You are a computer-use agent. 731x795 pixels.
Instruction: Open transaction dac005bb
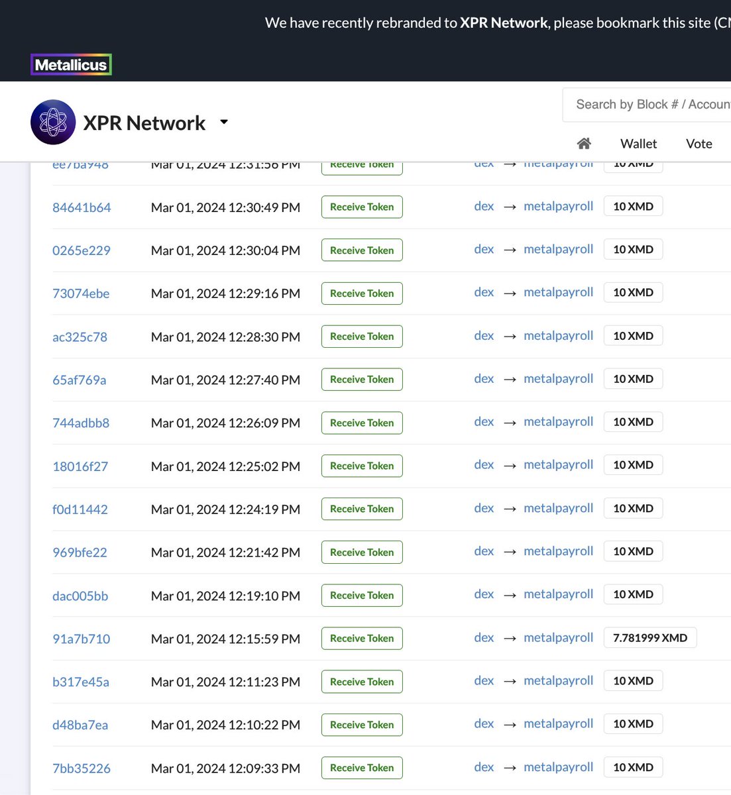pos(80,596)
